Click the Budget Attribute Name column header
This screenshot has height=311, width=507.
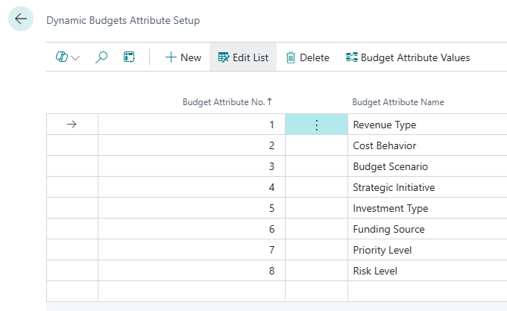[398, 102]
